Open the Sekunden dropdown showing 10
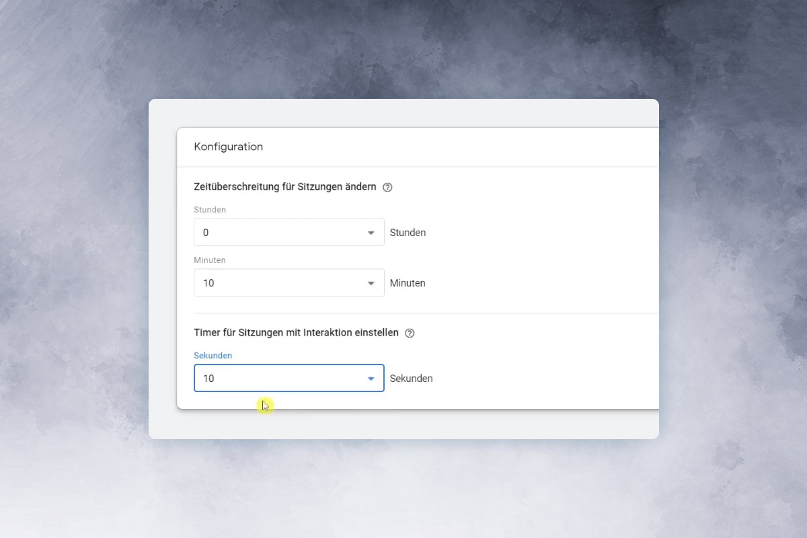 pyautogui.click(x=289, y=378)
